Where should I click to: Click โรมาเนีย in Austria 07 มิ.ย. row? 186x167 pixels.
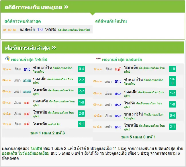[131, 125]
